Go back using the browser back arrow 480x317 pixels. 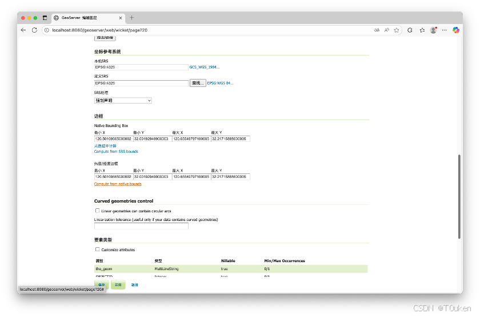click(23, 30)
